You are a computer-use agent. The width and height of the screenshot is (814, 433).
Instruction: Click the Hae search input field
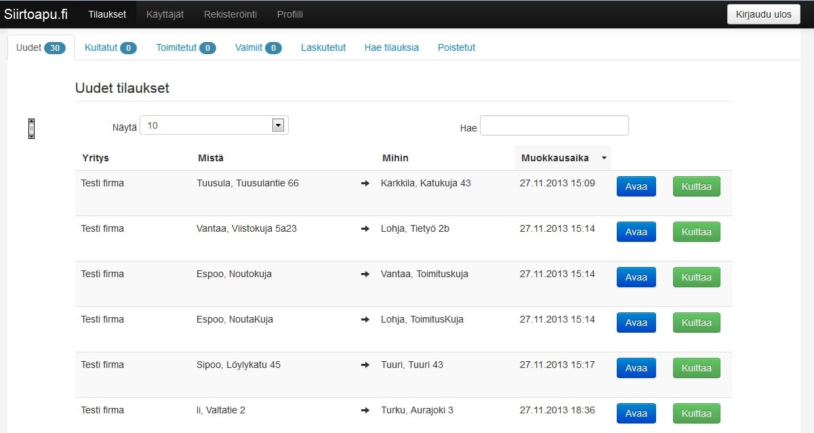pos(554,125)
